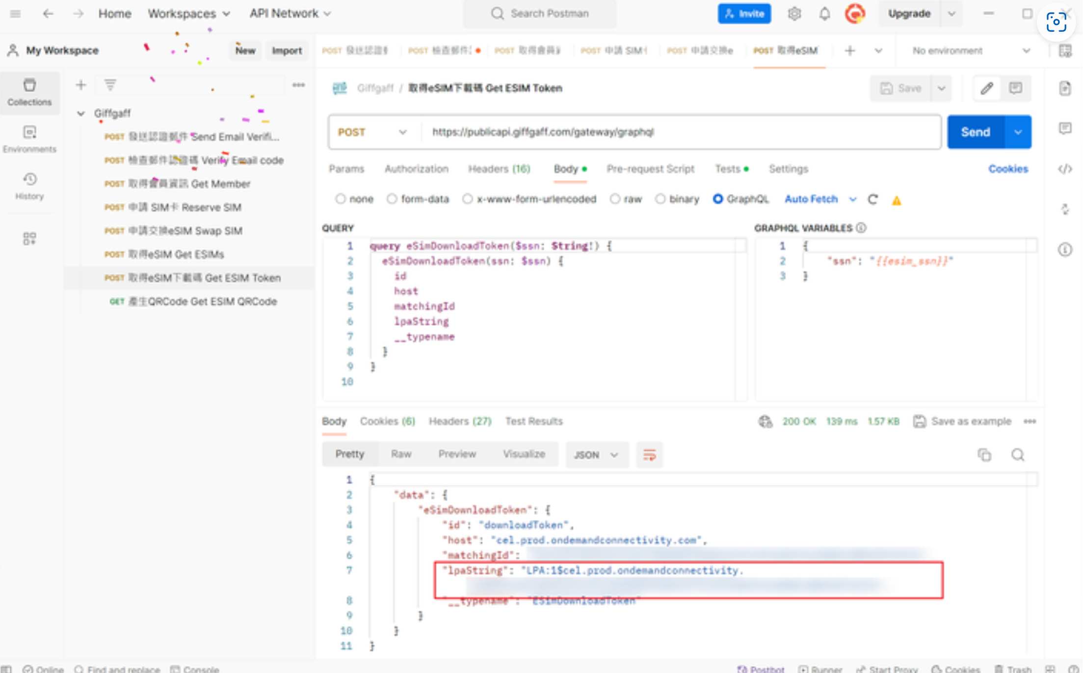Open the HTTP method POST dropdown
Screen dimensions: 1083x673
coord(373,132)
